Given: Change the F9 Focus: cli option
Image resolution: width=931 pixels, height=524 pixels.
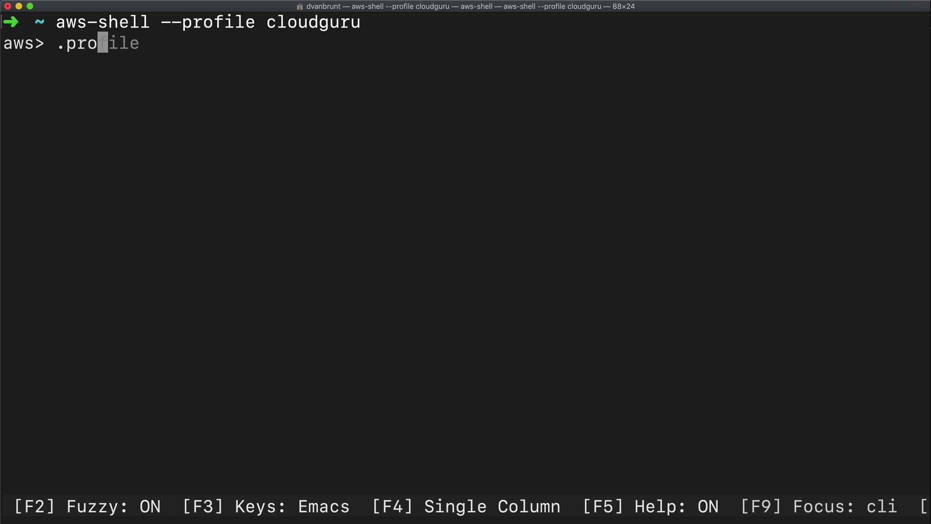Looking at the screenshot, I should click(x=819, y=507).
